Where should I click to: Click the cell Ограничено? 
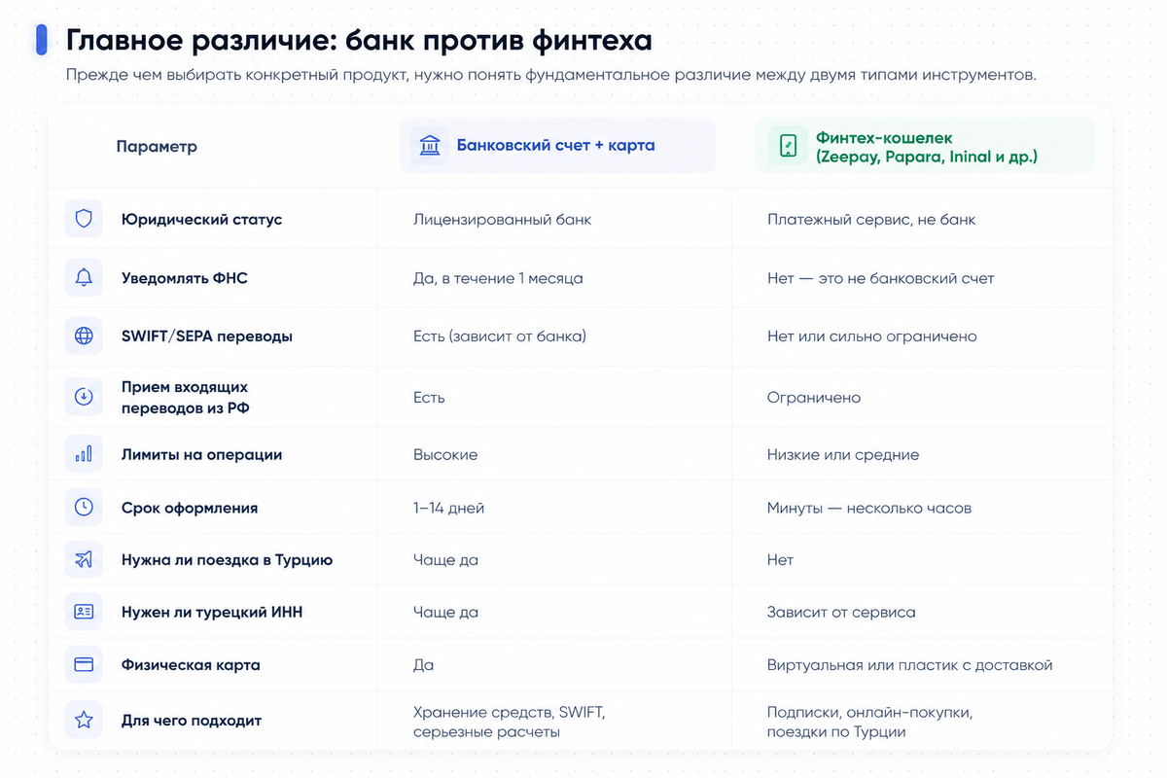coord(814,398)
